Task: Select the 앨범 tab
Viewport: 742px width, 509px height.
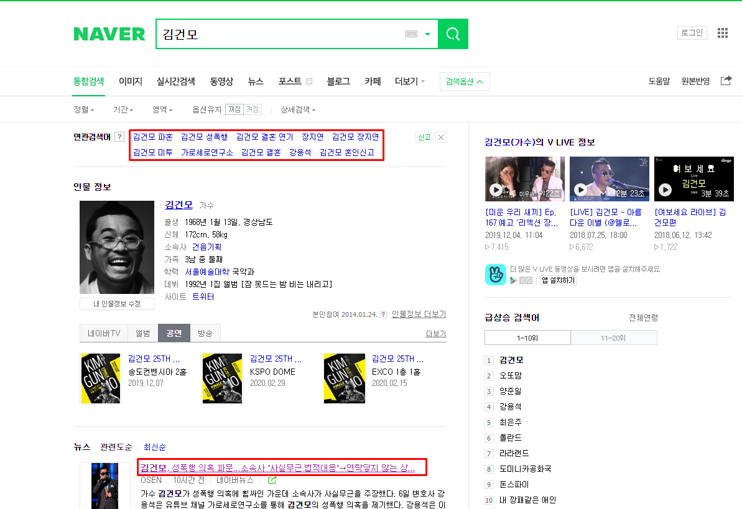Action: coord(143,334)
